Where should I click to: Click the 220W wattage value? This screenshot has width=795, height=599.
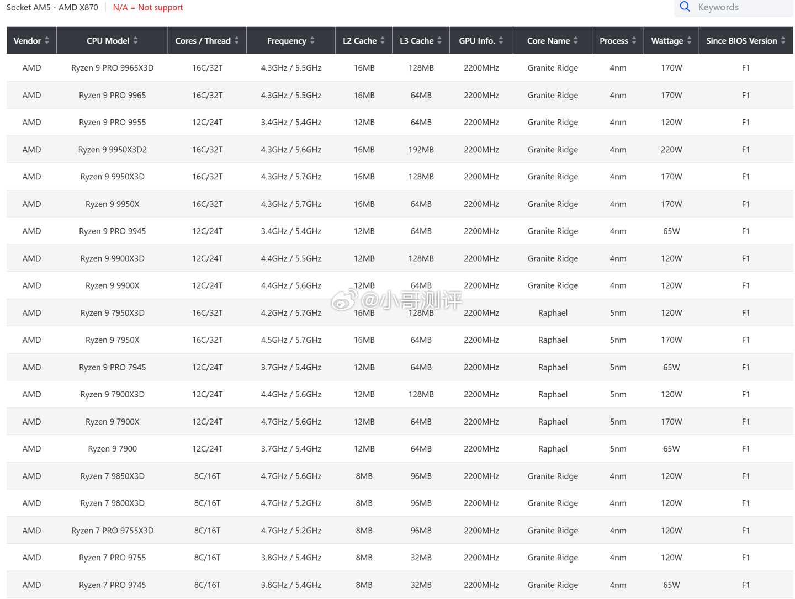[x=671, y=150]
